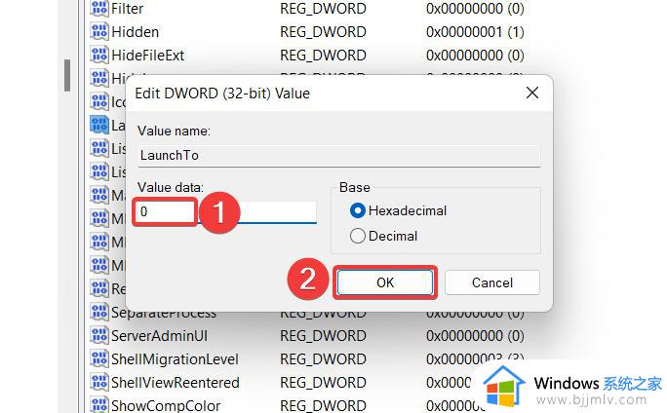667x413 pixels.
Task: Click the ServerAdminUI value name
Action: (x=159, y=336)
